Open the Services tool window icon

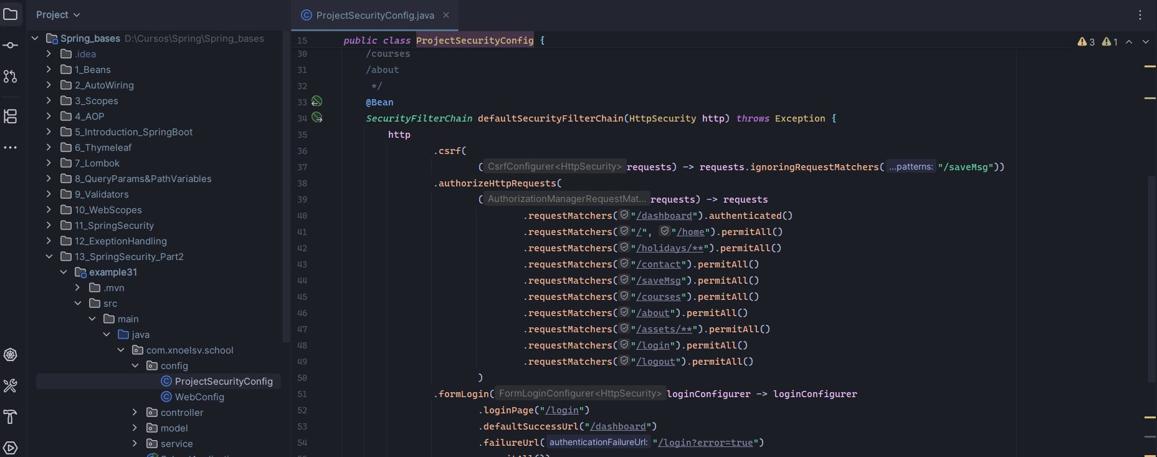pos(11,448)
